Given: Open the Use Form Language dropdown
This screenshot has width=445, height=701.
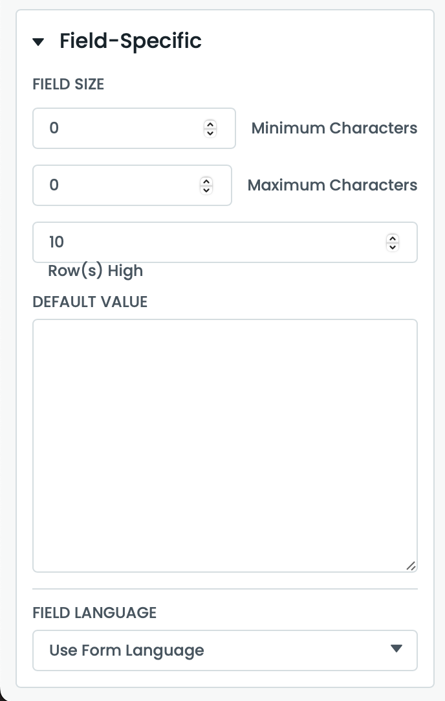Looking at the screenshot, I should [224, 650].
